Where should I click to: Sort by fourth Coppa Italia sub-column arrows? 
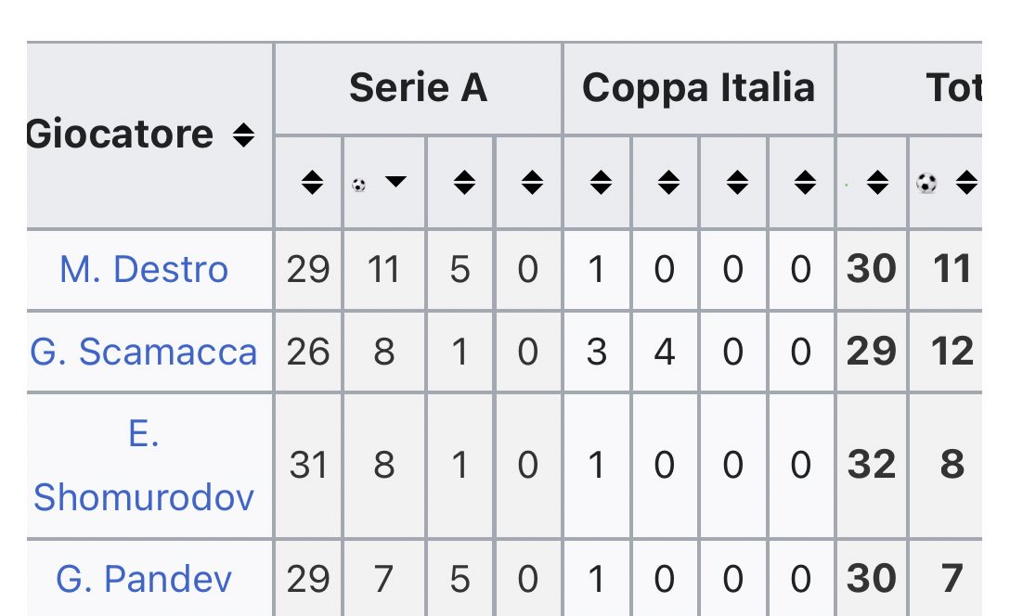click(x=805, y=183)
